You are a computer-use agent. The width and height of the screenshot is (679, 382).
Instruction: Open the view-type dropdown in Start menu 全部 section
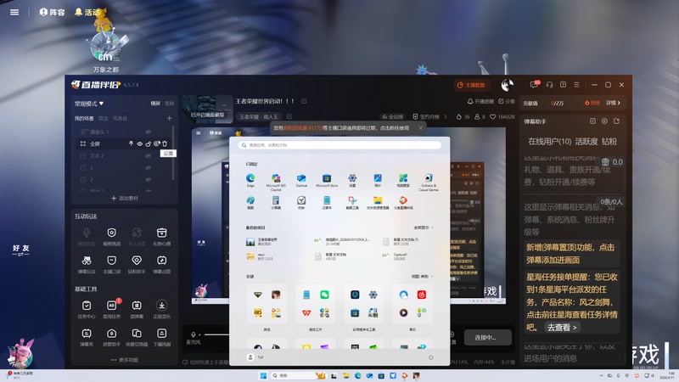[422, 277]
